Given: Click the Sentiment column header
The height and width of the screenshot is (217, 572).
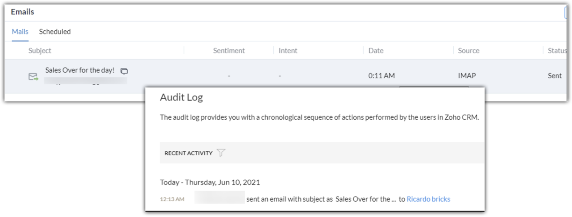Looking at the screenshot, I should (229, 50).
